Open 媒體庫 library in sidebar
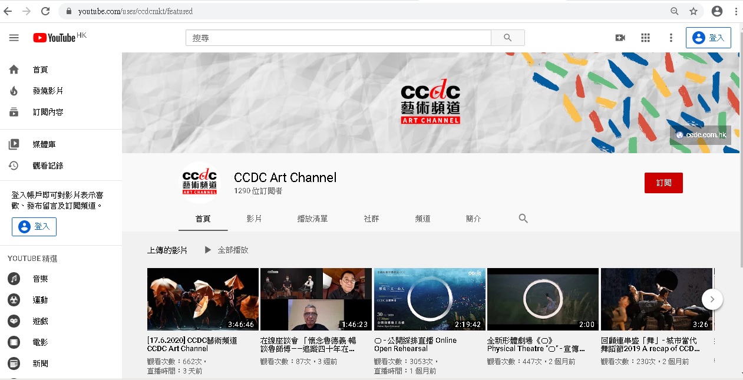 tap(61, 144)
